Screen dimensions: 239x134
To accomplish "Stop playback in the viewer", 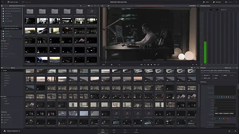I will (x=148, y=65).
